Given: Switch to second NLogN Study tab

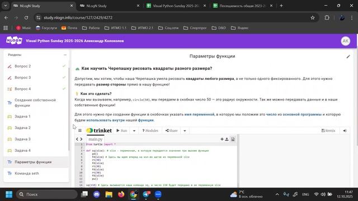Looking at the screenshot, I should point(110,6).
